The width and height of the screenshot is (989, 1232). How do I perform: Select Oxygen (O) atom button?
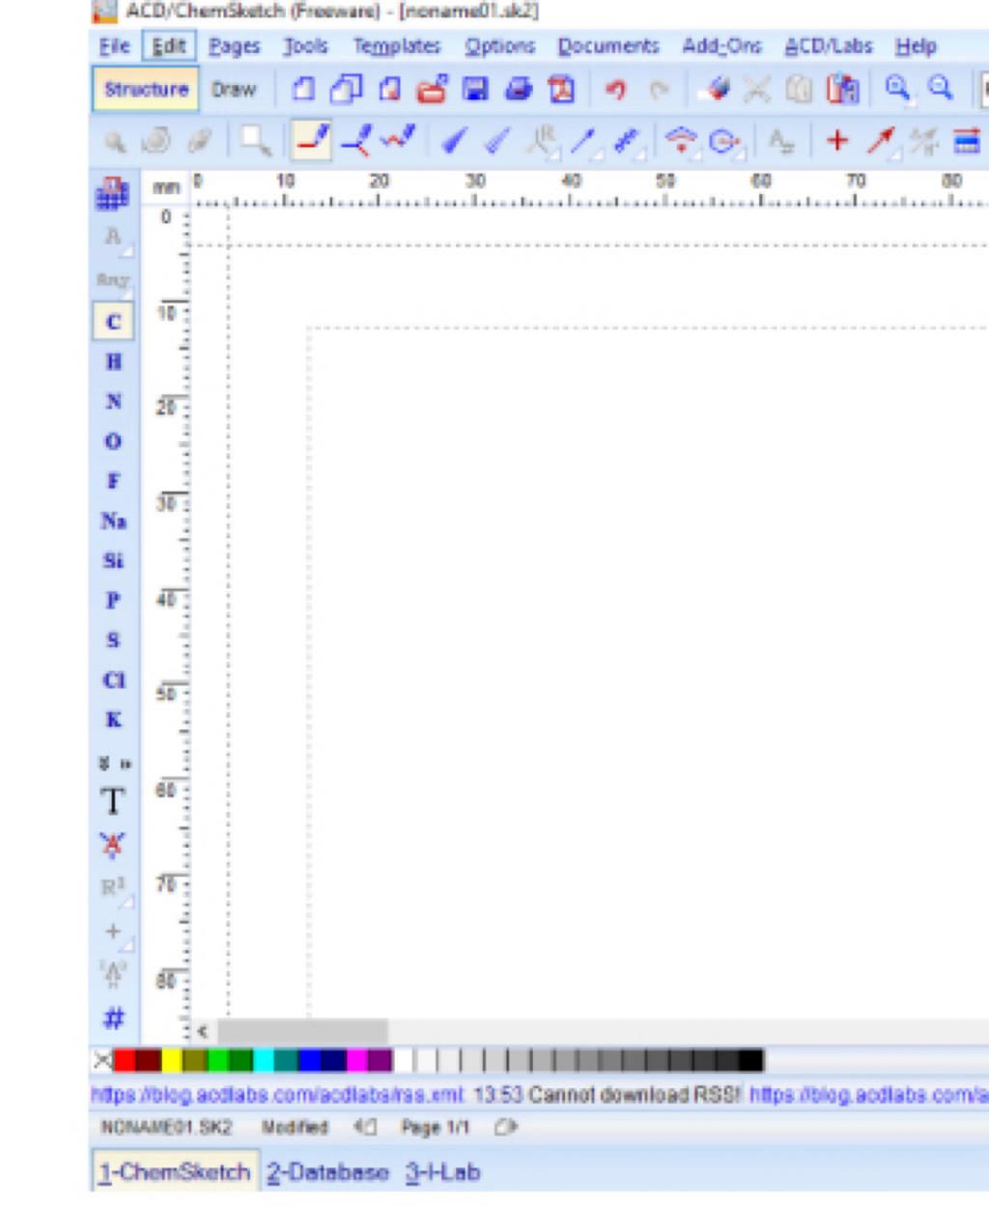coord(113,441)
